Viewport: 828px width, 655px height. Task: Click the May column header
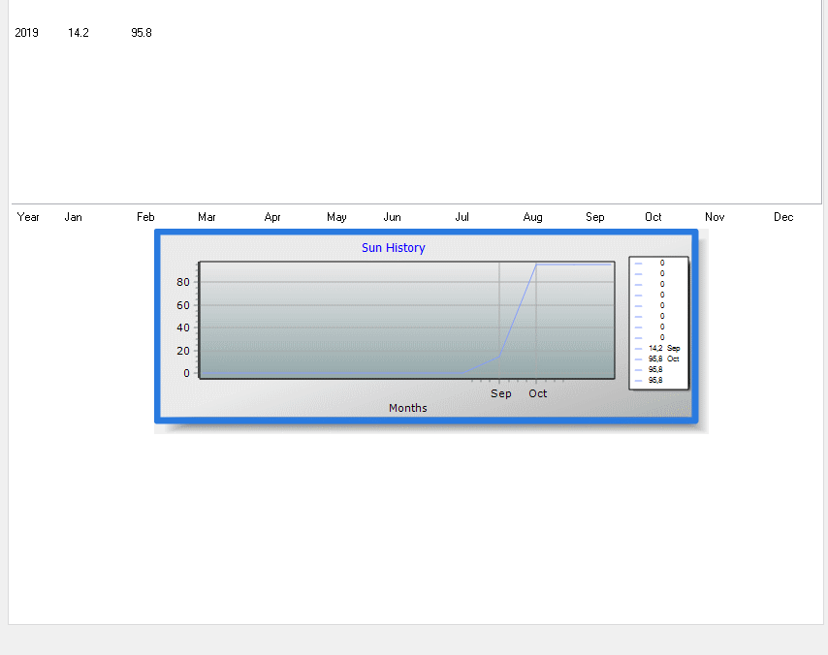click(336, 217)
